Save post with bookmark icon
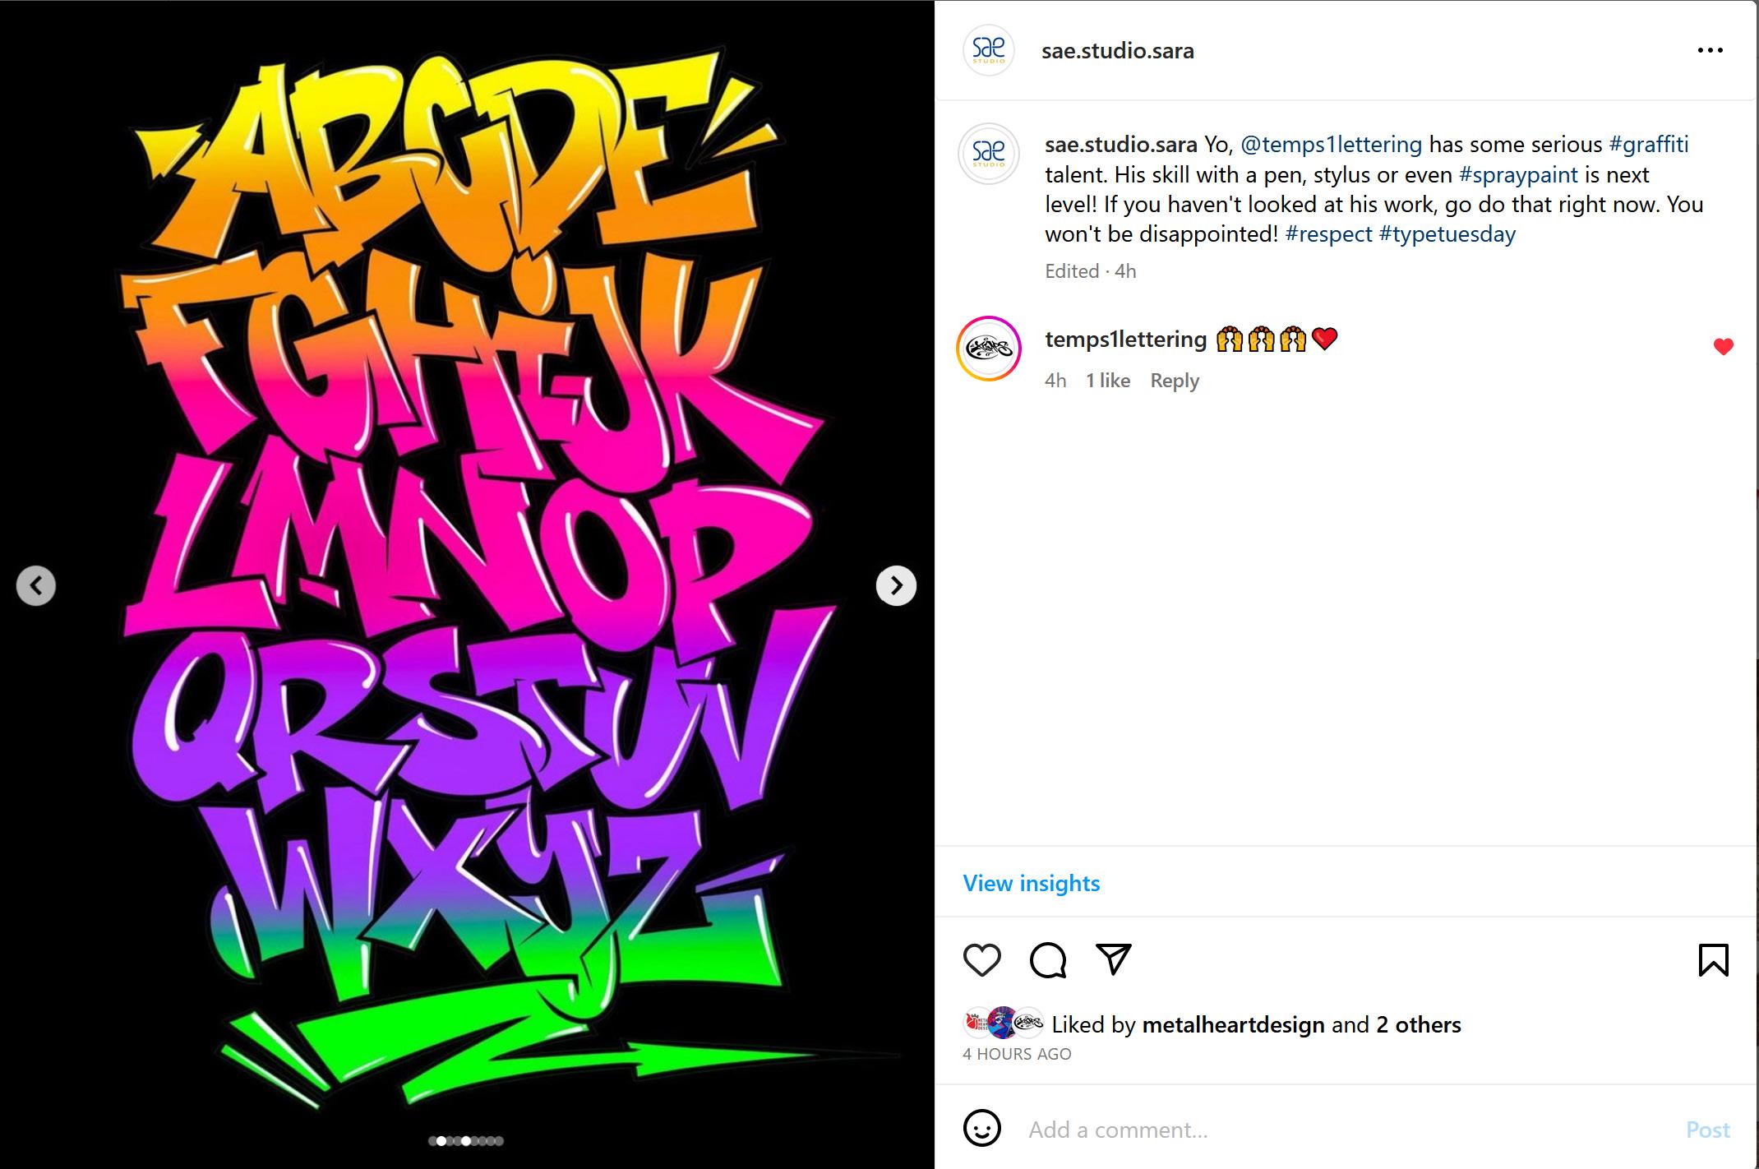 [1714, 959]
